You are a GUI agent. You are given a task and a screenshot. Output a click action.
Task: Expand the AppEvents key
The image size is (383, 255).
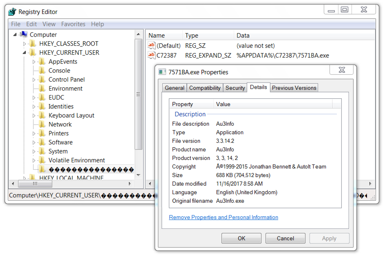34,62
